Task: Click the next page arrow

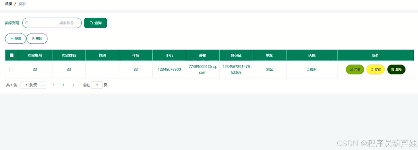Action: click(x=73, y=85)
